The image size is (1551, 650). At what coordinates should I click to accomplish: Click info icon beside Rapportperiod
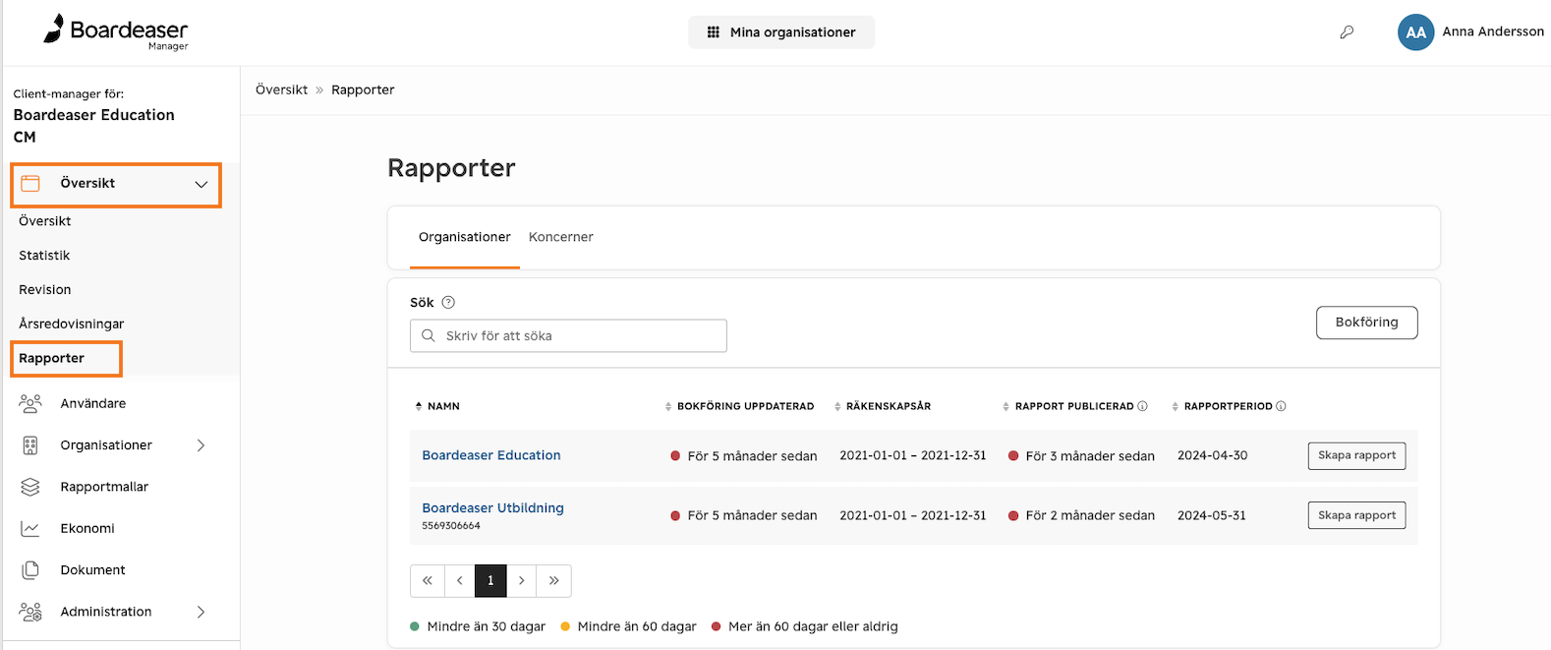[1281, 406]
